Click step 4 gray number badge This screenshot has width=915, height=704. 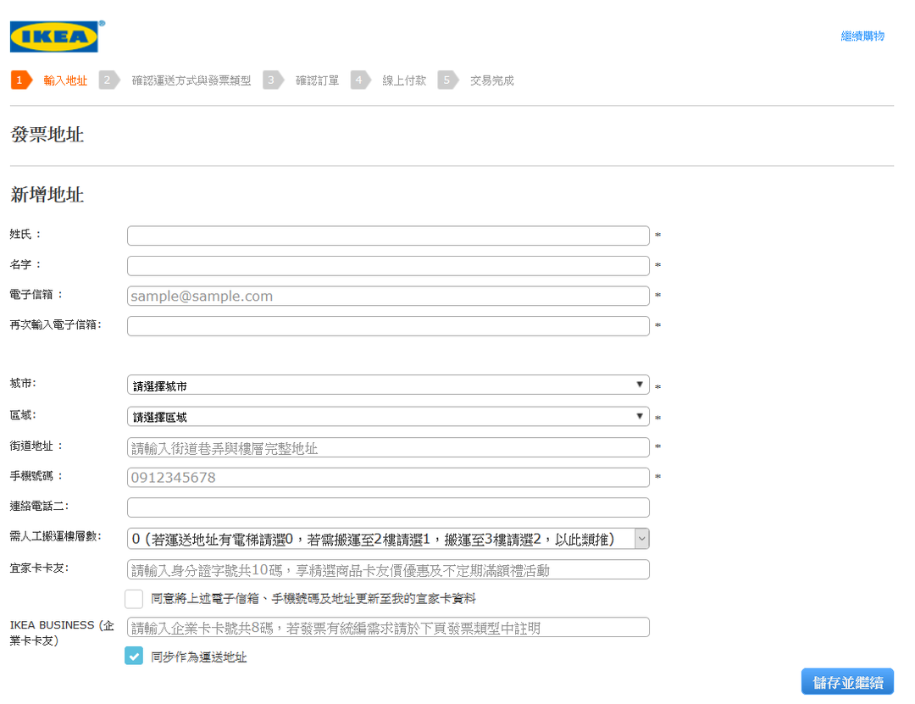point(360,80)
